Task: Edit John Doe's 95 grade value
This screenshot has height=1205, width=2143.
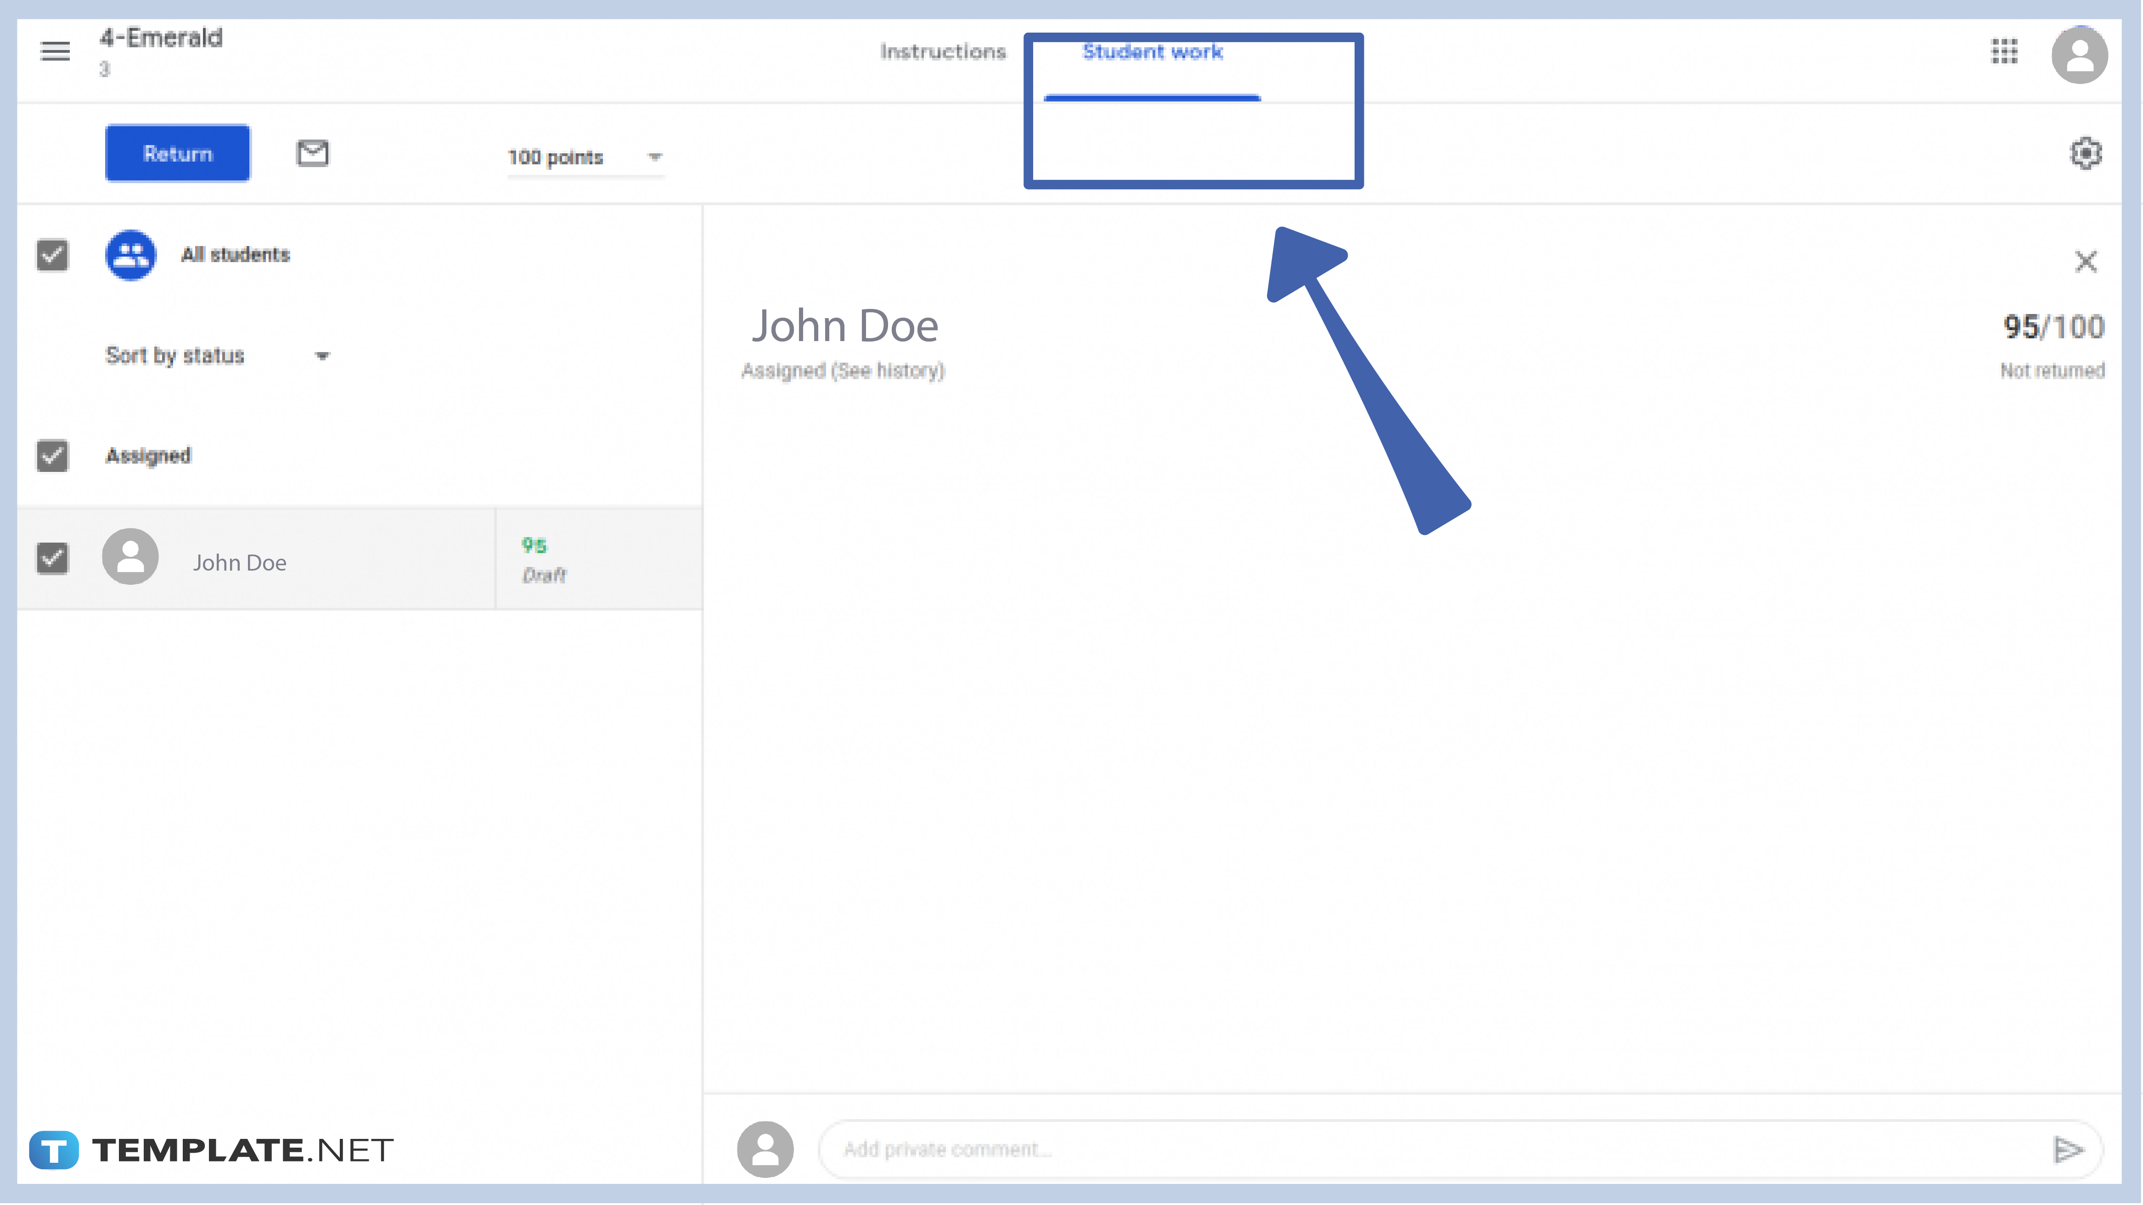Action: (533, 545)
